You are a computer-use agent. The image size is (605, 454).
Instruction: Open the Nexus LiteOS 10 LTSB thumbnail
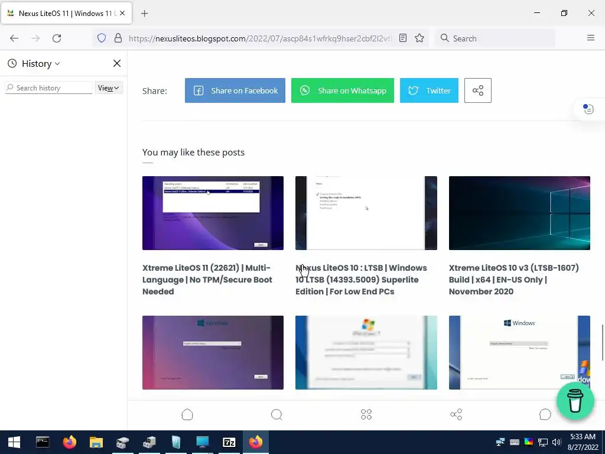coord(366,213)
